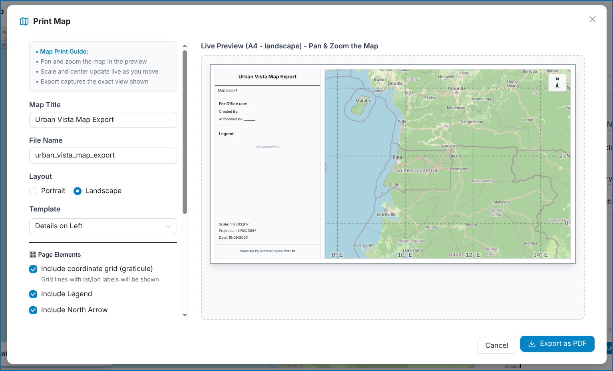Uncheck the Include Legend checkbox
The image size is (613, 371).
click(x=33, y=294)
